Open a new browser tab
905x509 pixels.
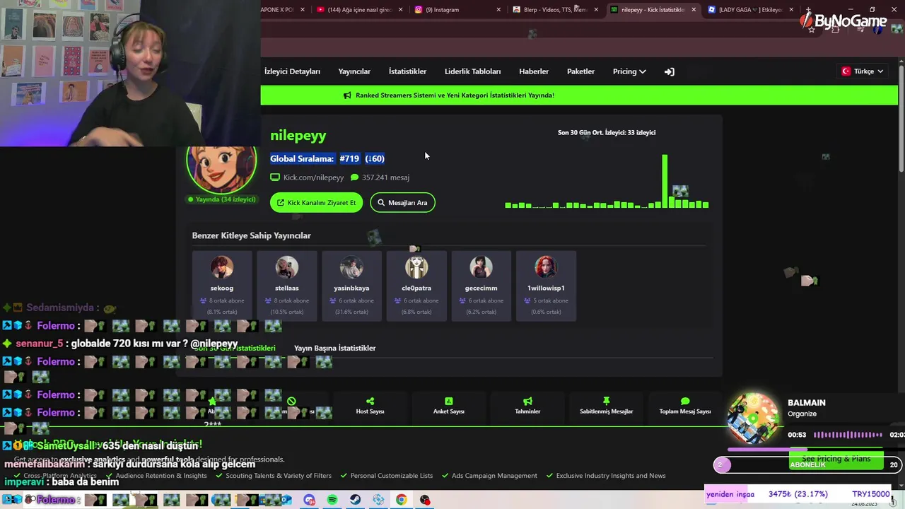[808, 10]
